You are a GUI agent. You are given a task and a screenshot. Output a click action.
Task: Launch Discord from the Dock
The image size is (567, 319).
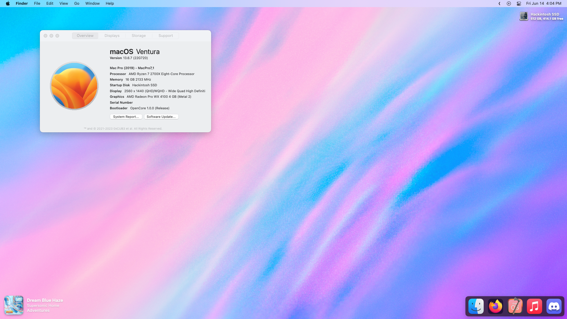tap(554, 306)
